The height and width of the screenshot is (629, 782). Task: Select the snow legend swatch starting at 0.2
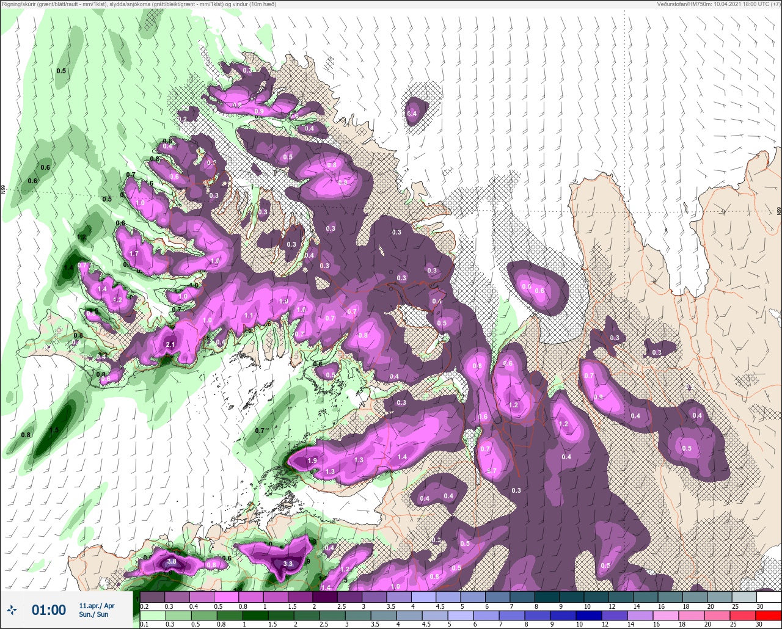(153, 597)
